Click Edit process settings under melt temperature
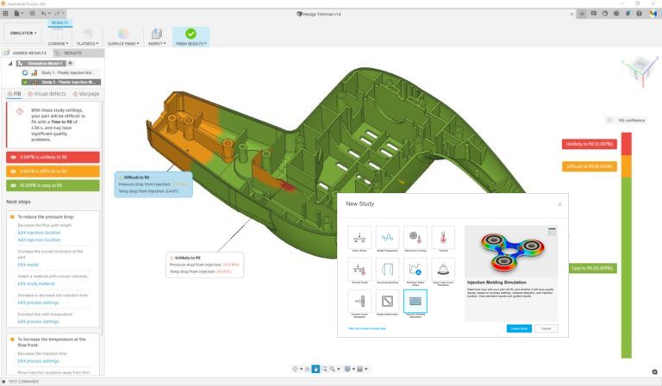 [38, 321]
